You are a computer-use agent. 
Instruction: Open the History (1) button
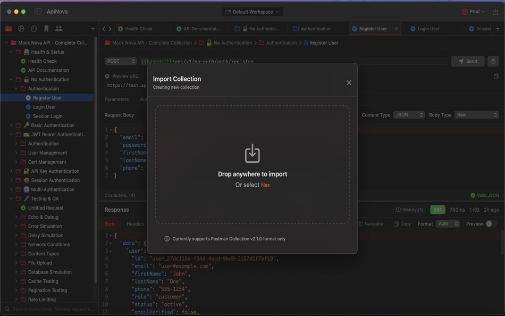pos(409,210)
